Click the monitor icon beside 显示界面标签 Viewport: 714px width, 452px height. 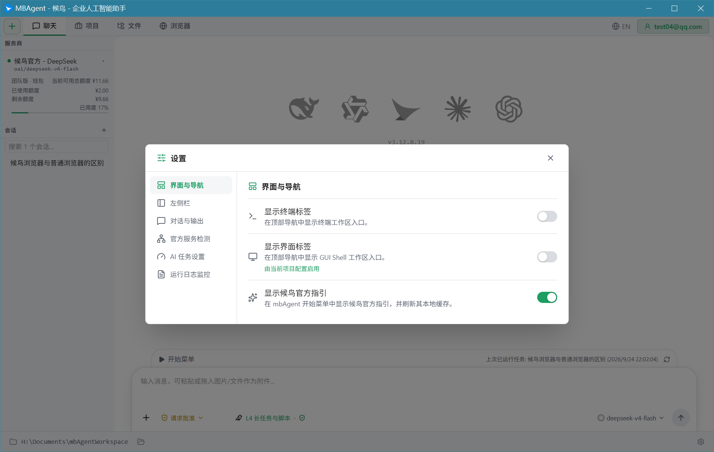pos(253,257)
